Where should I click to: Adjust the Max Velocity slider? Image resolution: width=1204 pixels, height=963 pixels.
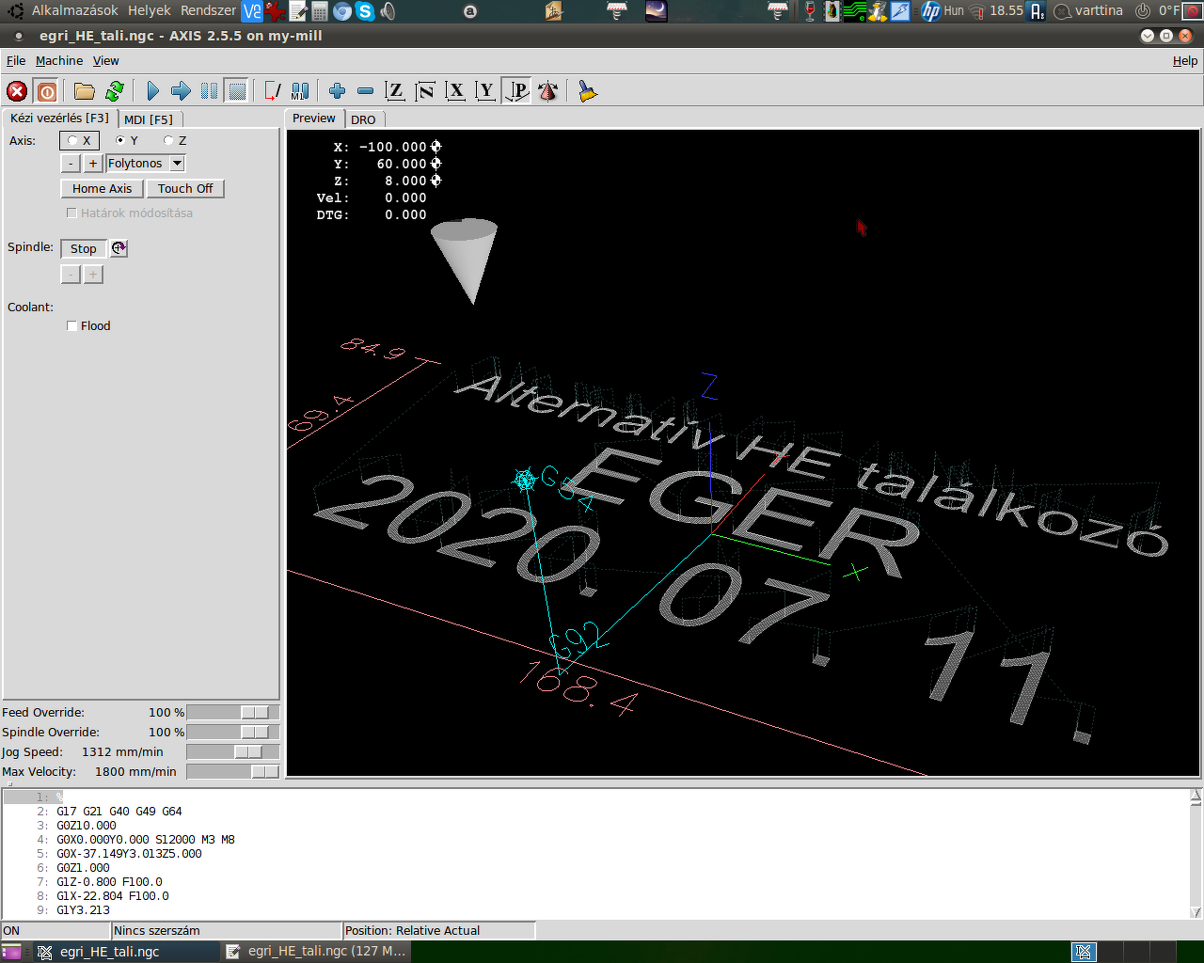click(x=233, y=772)
